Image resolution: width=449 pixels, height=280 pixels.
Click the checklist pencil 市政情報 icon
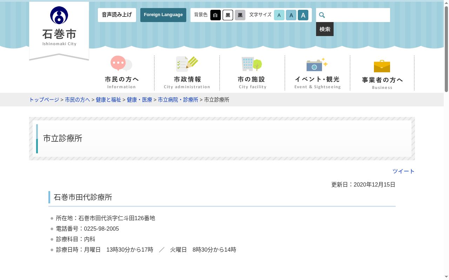coord(187,64)
